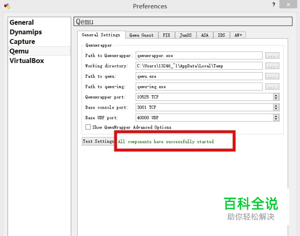Click the Test Settings button
This screenshot has width=300, height=236.
98,141
